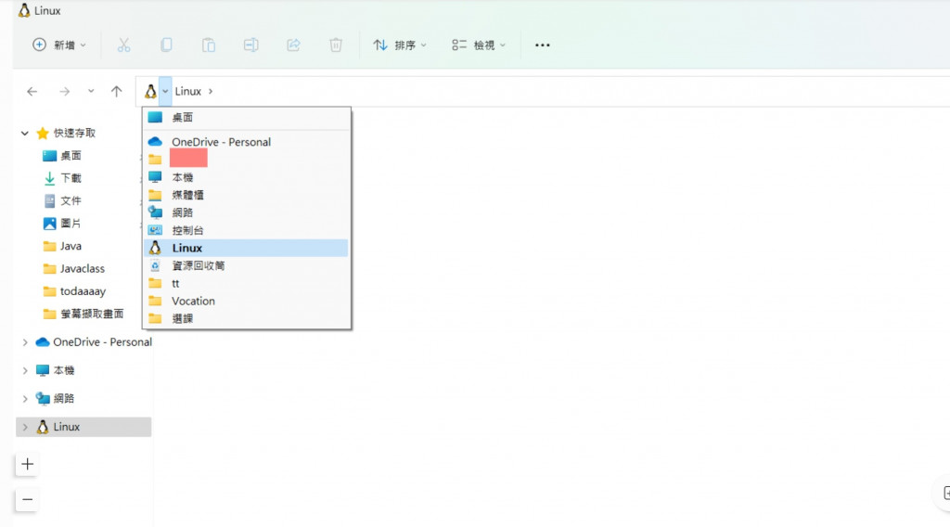Select tt folder in dropdown list
The width and height of the screenshot is (950, 527).
coord(247,283)
